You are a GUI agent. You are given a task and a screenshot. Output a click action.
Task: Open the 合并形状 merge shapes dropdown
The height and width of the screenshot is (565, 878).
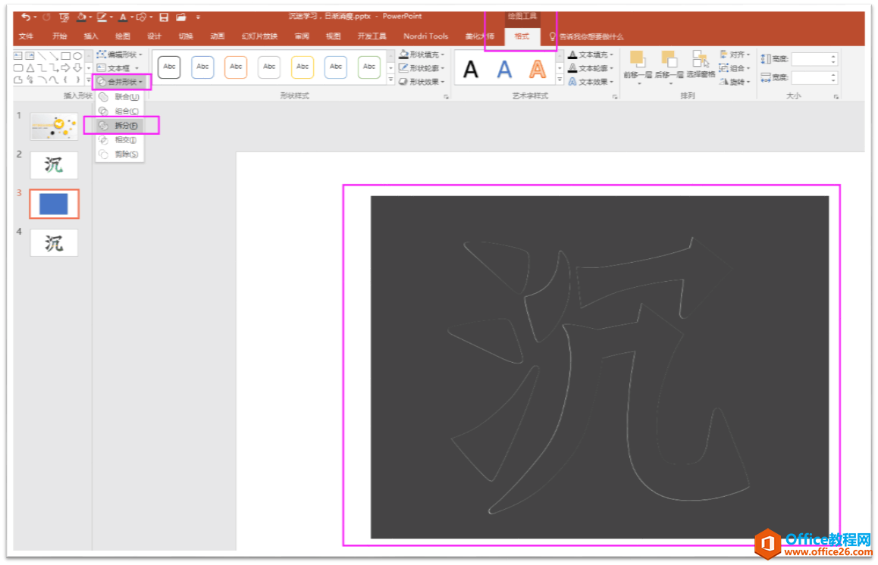[122, 81]
